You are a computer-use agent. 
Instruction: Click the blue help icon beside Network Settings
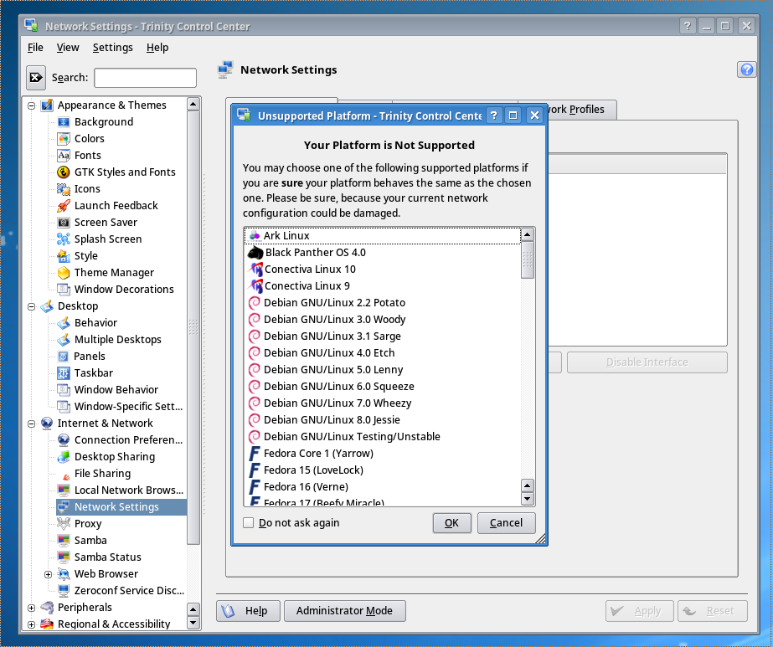click(747, 69)
